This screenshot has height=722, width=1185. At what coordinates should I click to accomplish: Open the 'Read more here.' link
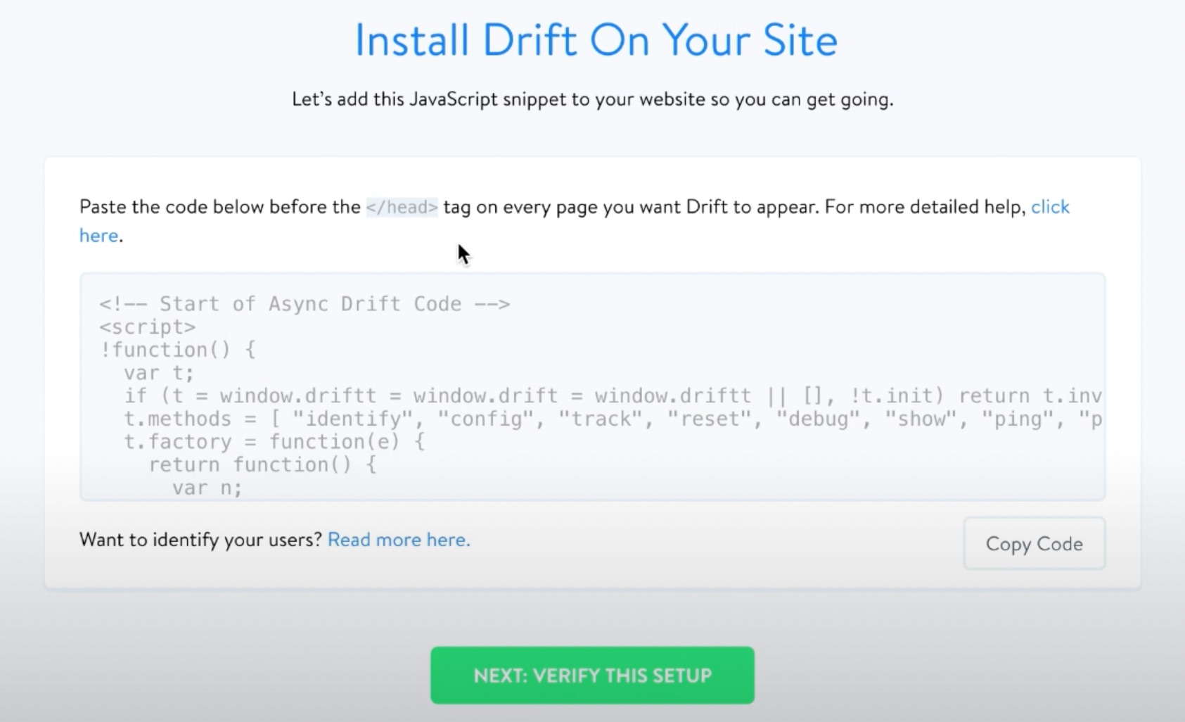point(399,540)
